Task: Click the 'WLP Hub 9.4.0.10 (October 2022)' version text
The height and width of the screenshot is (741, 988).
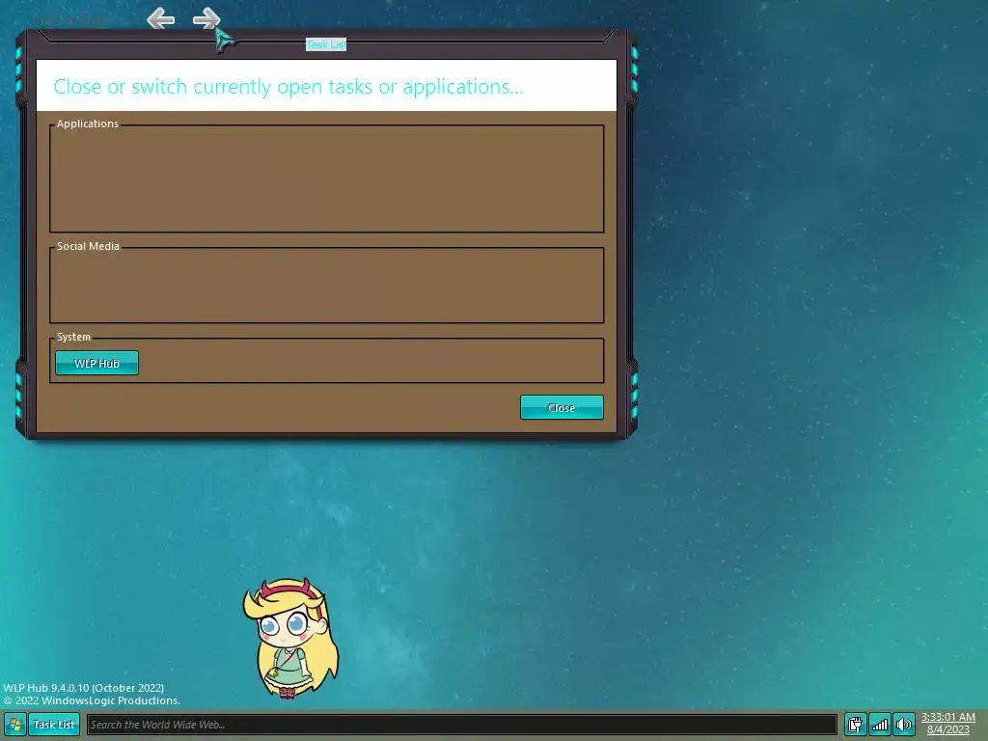Action: 84,687
